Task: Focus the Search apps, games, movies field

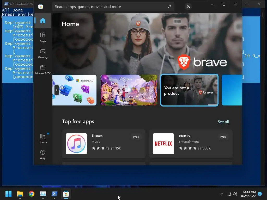Action: click(x=113, y=7)
